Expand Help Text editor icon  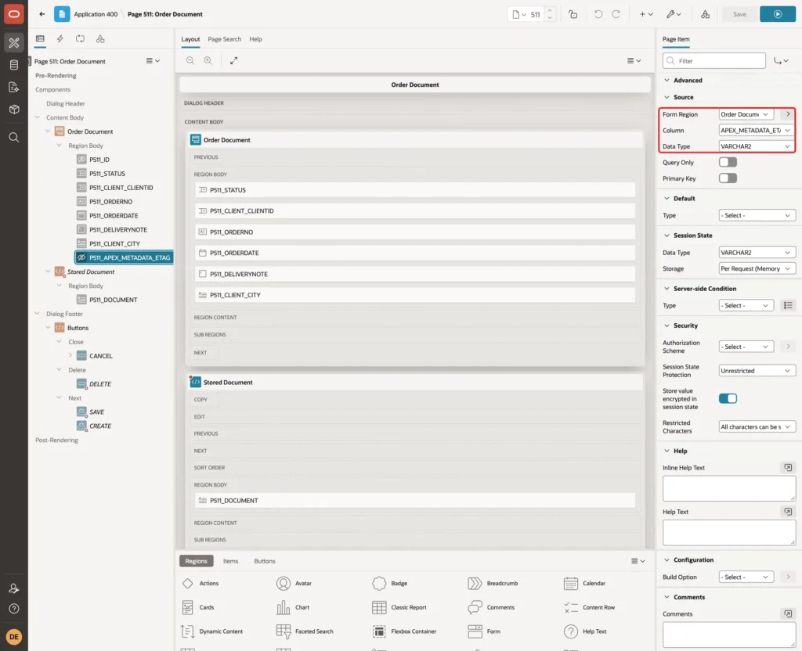point(788,512)
